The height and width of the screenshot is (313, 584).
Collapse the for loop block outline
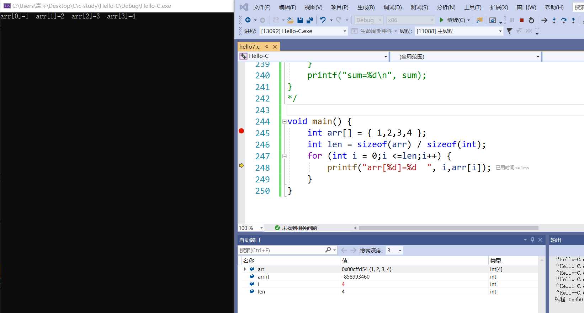click(x=284, y=156)
